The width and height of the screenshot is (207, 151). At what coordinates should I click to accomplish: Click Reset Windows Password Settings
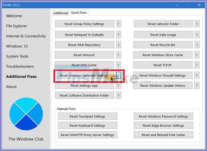point(164,116)
